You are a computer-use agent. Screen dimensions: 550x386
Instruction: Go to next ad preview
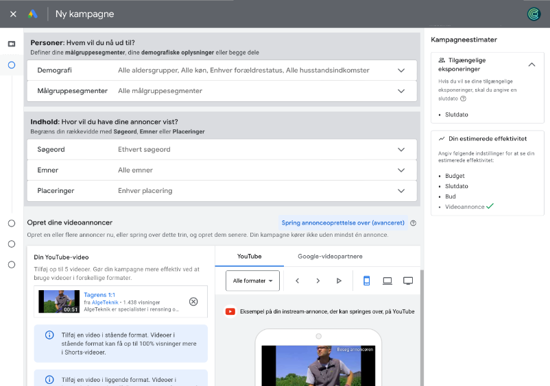(318, 281)
